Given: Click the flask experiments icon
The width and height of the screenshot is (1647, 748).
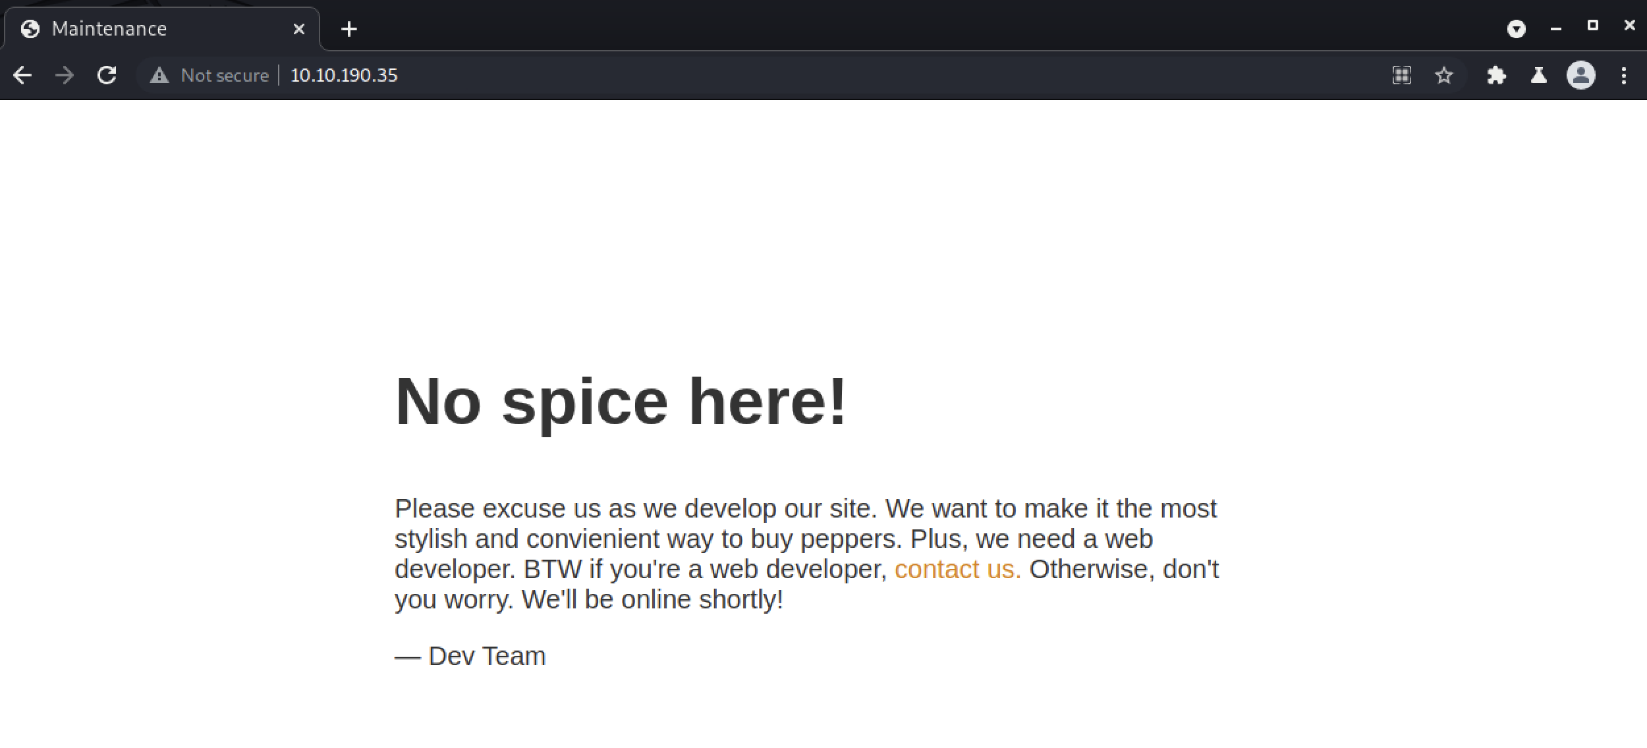Looking at the screenshot, I should [1538, 76].
